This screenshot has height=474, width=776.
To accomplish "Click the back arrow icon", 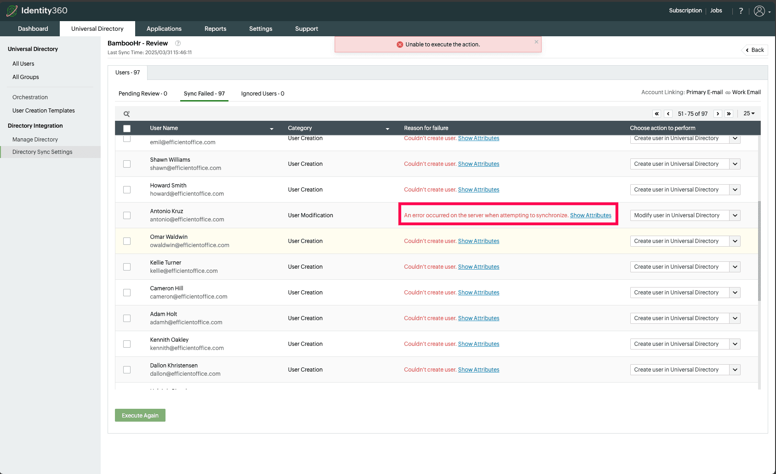I will (x=747, y=50).
